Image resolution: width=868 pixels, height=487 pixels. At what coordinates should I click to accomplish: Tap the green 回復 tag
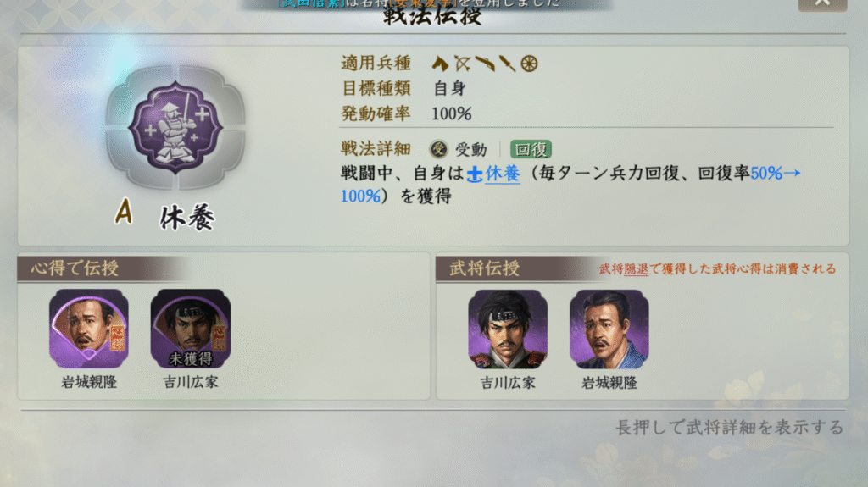click(x=531, y=149)
